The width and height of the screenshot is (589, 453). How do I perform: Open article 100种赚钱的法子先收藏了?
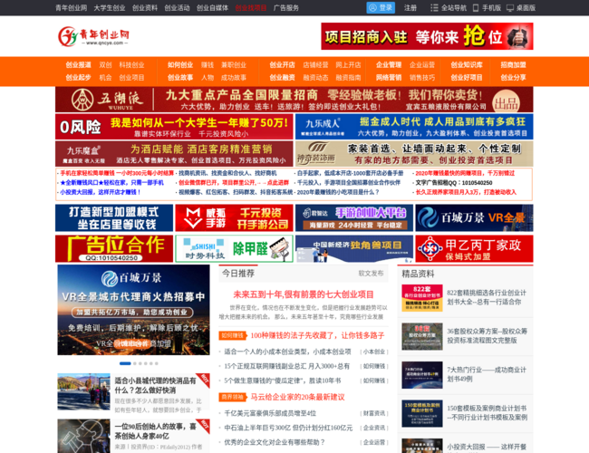tap(317, 335)
